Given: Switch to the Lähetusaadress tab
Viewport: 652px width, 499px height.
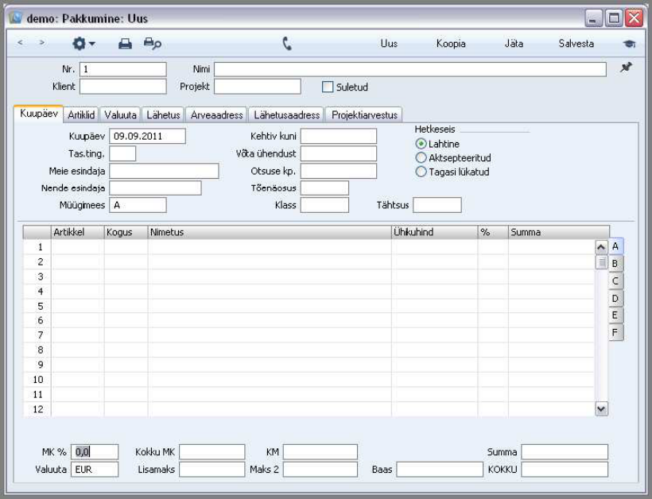Looking at the screenshot, I should point(286,115).
